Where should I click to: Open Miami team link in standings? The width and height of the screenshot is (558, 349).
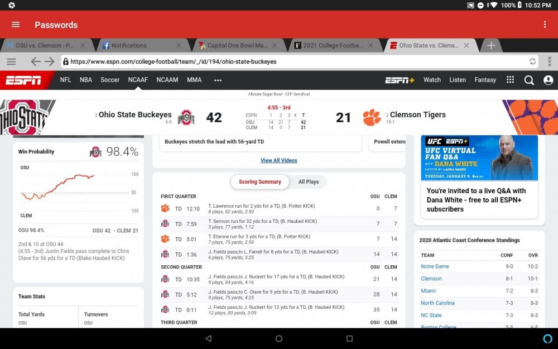[428, 291]
